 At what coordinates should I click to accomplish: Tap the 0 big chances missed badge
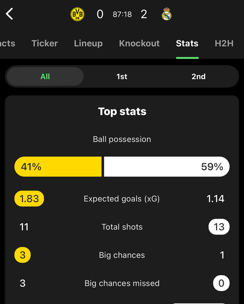tap(221, 283)
